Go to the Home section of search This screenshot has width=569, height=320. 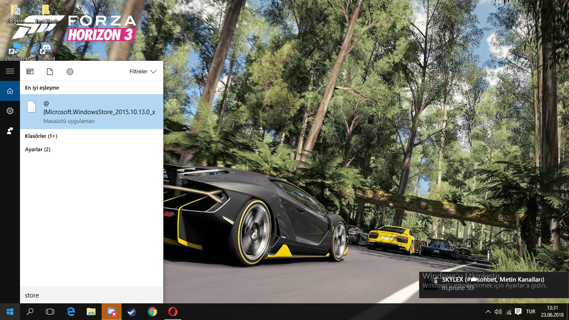tap(10, 91)
